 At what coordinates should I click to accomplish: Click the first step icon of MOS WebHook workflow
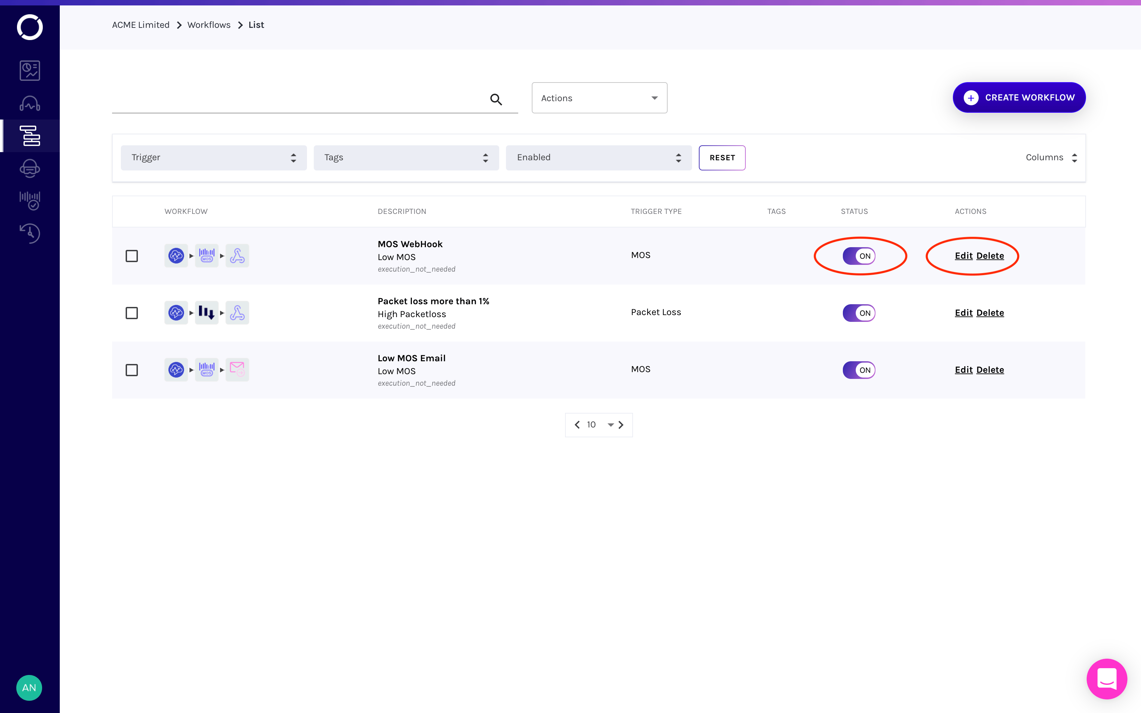[x=176, y=256]
